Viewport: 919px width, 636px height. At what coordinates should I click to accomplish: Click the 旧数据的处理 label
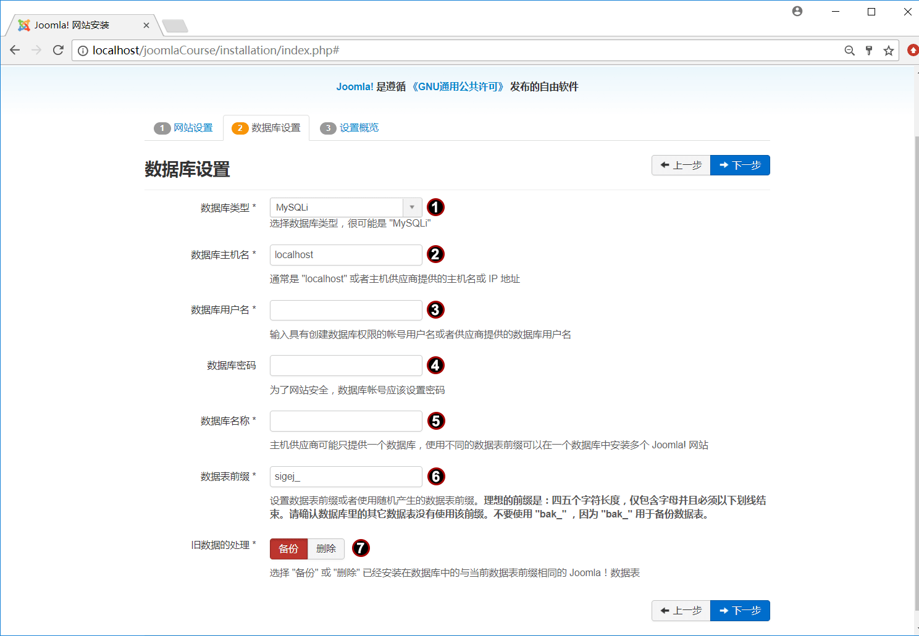(223, 545)
